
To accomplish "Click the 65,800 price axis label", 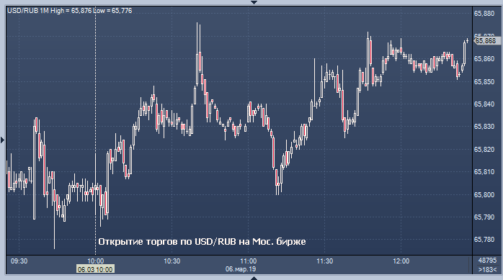I will point(484,195).
